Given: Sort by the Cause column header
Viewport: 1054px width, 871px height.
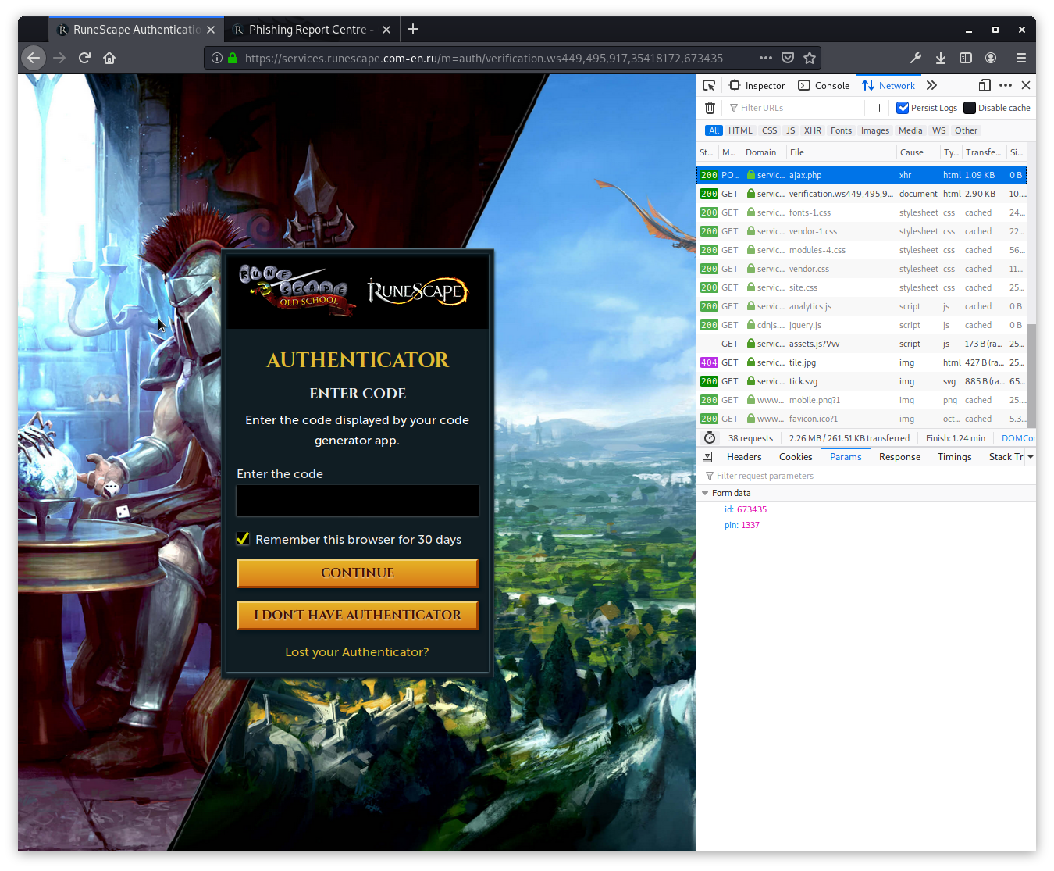Looking at the screenshot, I should [x=917, y=152].
